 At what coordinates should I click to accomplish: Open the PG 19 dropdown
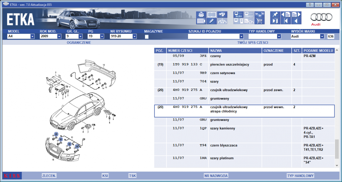102,36
